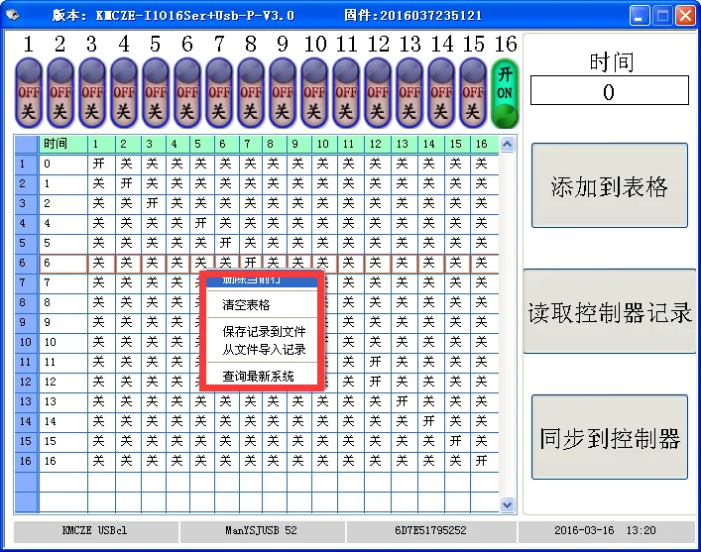Click the 添加到表格 button
Image resolution: width=701 pixels, height=552 pixels.
click(610, 185)
